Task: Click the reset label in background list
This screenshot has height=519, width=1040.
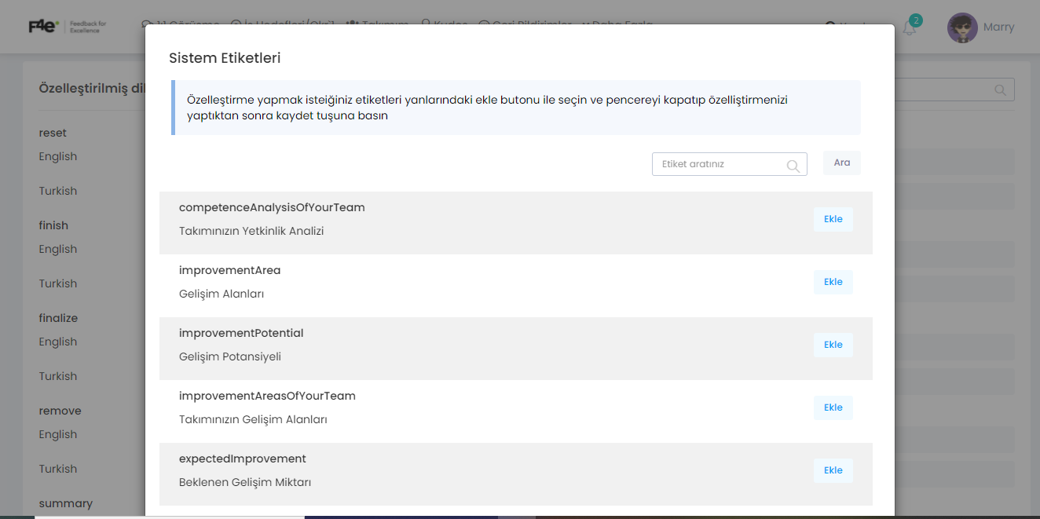Action: coord(53,133)
